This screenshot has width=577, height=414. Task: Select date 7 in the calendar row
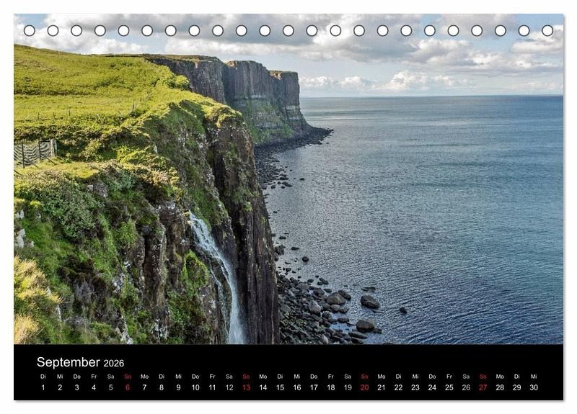(x=145, y=387)
